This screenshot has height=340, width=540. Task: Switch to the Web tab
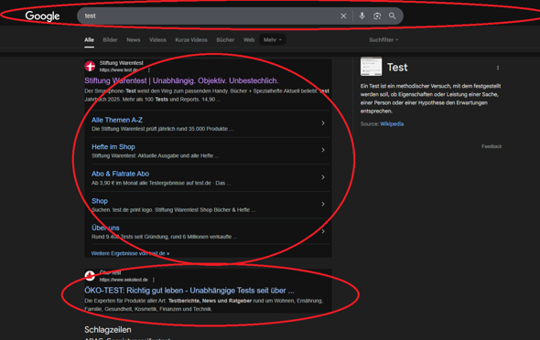click(x=249, y=40)
